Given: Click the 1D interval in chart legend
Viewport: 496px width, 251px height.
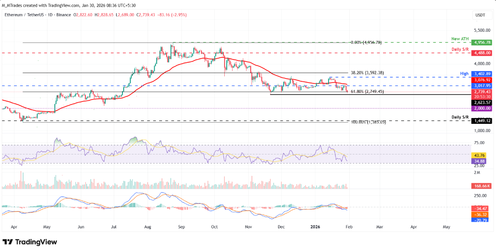Looking at the screenshot, I should point(54,15).
